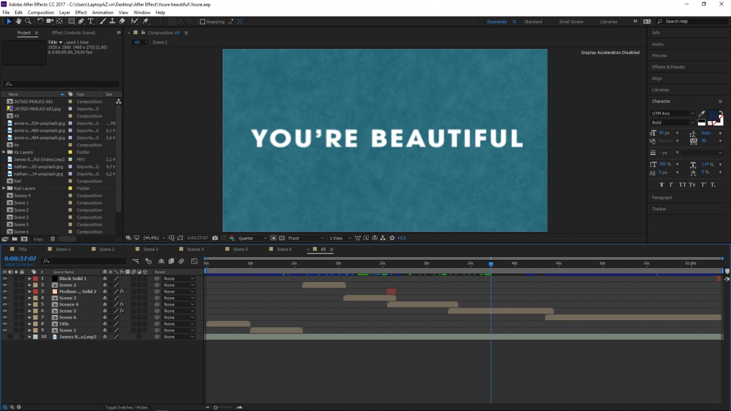
Task: Open the Show Channel color management icon
Action: pyautogui.click(x=232, y=238)
